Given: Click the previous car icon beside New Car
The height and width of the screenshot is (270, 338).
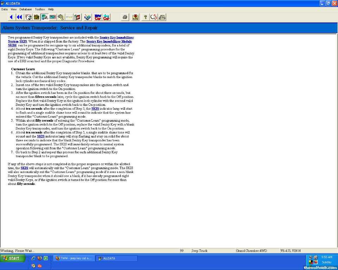Looking at the screenshot, I should tap(106, 17).
